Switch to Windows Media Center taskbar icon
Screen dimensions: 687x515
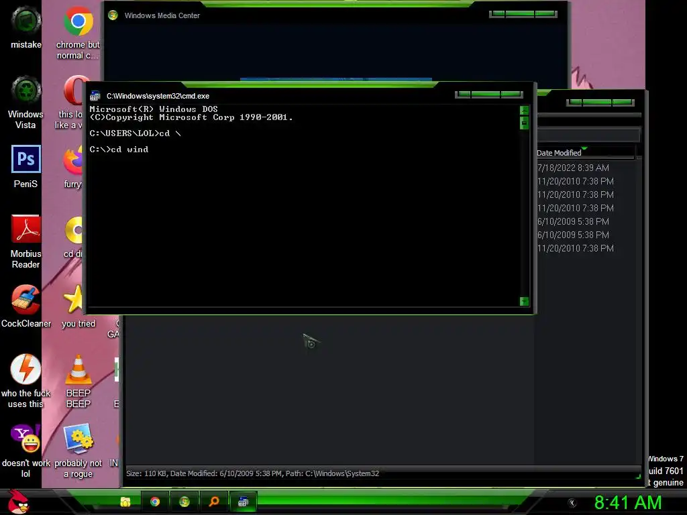pyautogui.click(x=184, y=502)
